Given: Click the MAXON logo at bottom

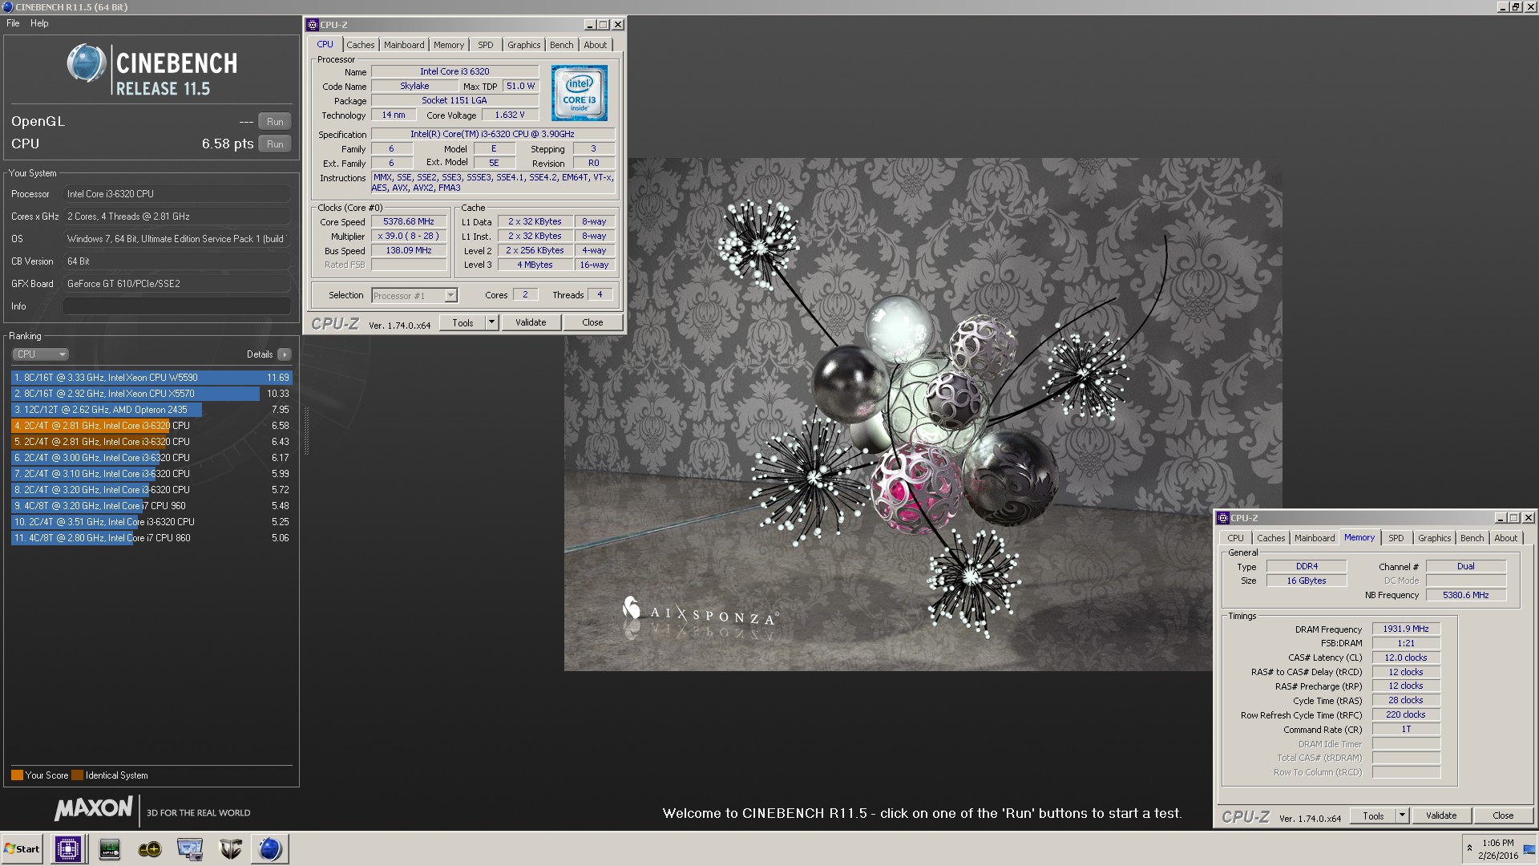Looking at the screenshot, I should pos(94,808).
